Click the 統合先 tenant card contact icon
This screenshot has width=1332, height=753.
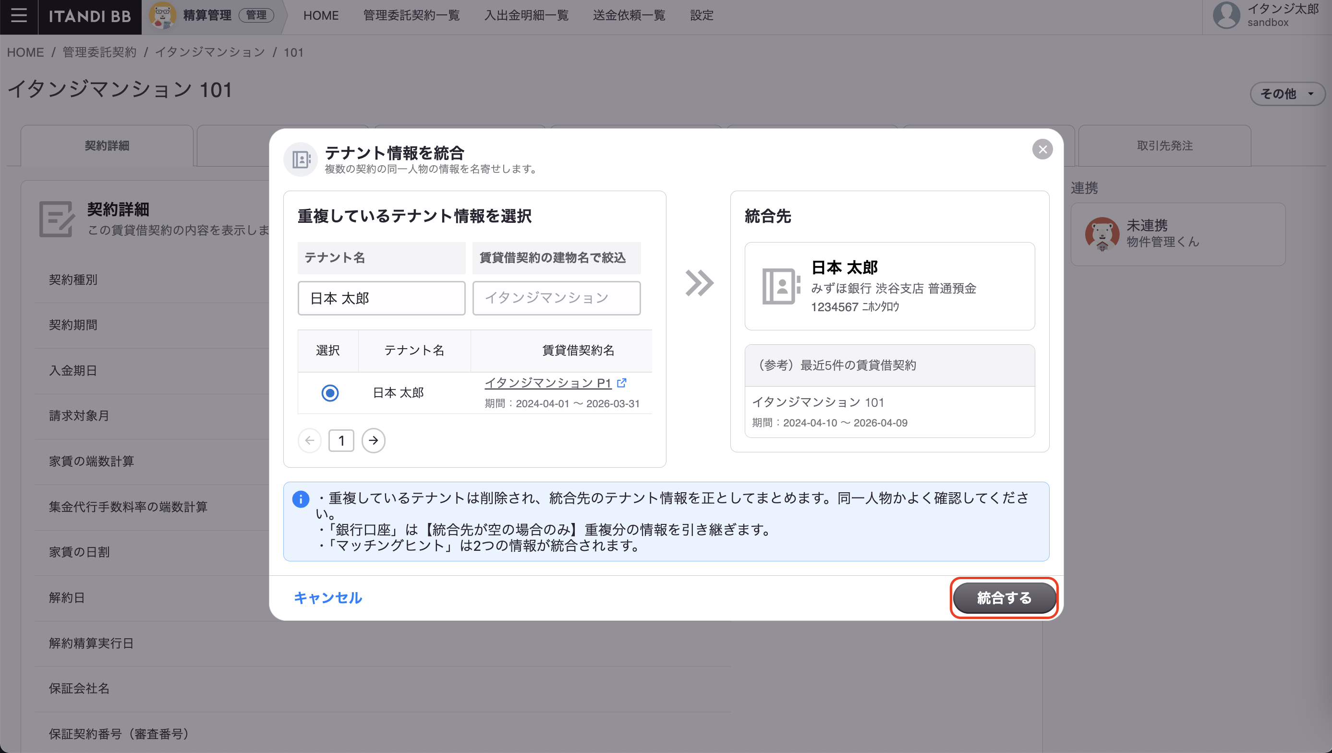(781, 286)
